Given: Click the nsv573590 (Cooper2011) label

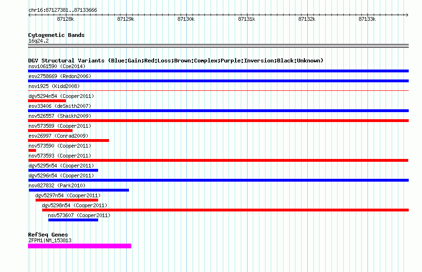Looking at the screenshot, I should click(60, 146).
